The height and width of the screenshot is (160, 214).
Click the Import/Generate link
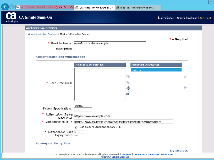pyautogui.click(x=179, y=151)
